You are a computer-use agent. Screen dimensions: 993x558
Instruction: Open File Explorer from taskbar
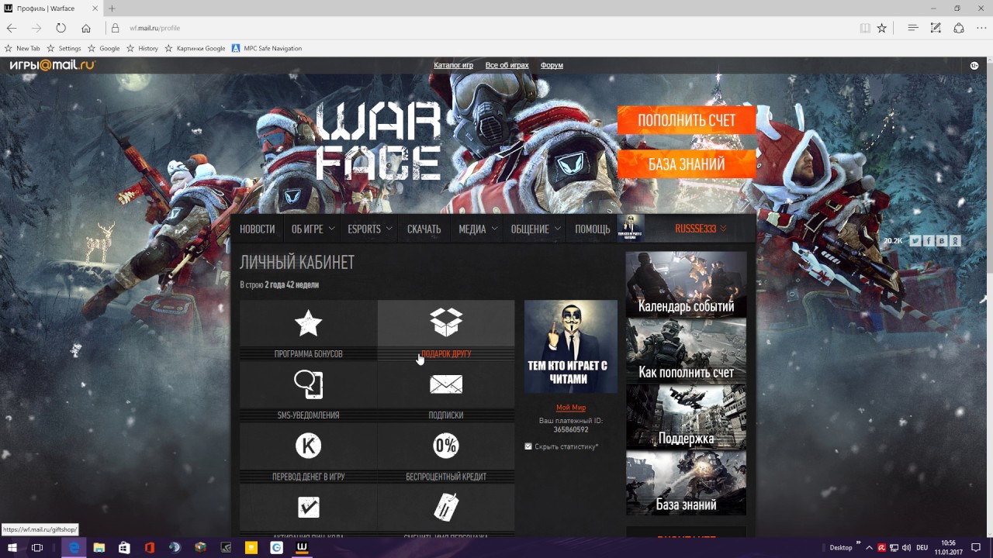click(x=99, y=547)
